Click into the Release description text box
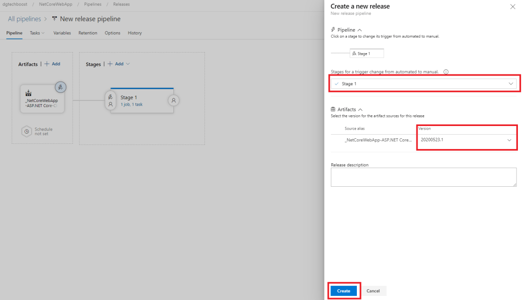 [424, 177]
